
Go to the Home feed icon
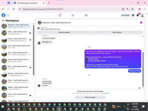coord(60,15)
